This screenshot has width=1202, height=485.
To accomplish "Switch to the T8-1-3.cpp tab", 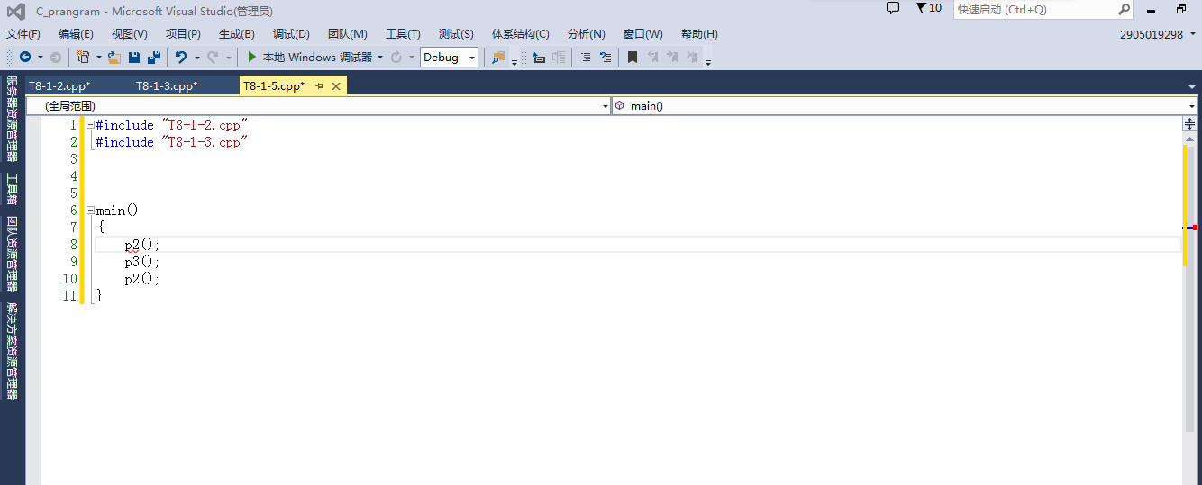I will pos(167,86).
